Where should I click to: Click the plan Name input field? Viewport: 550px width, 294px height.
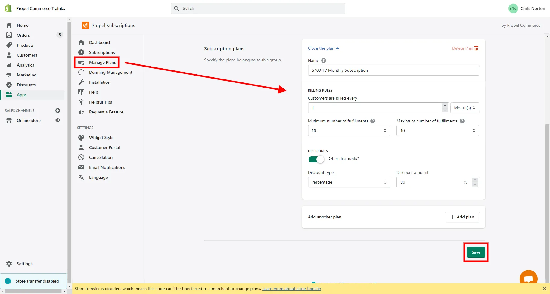[x=393, y=70]
